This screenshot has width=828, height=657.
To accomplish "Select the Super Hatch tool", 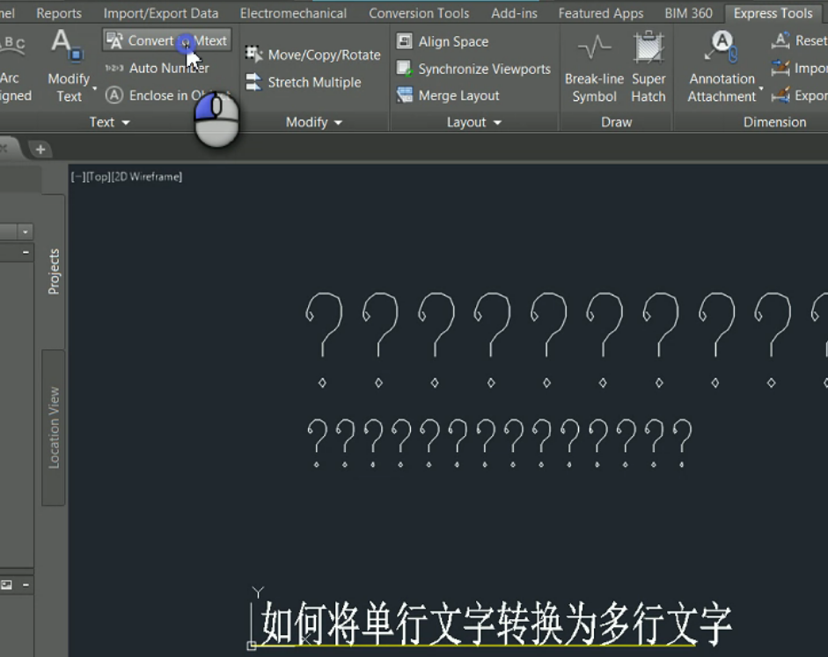I will (648, 66).
